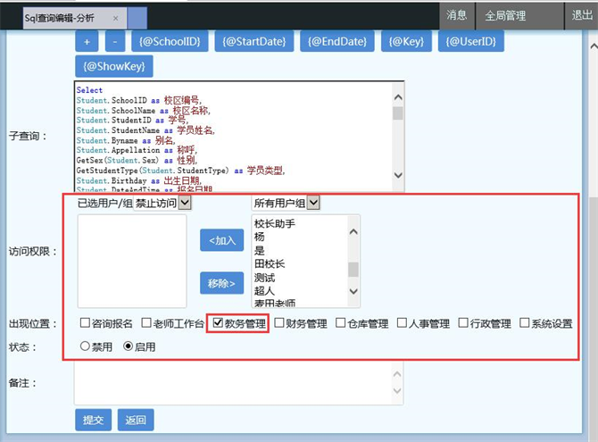
Task: Insert the {@EndDate} parameter
Action: pos(337,41)
